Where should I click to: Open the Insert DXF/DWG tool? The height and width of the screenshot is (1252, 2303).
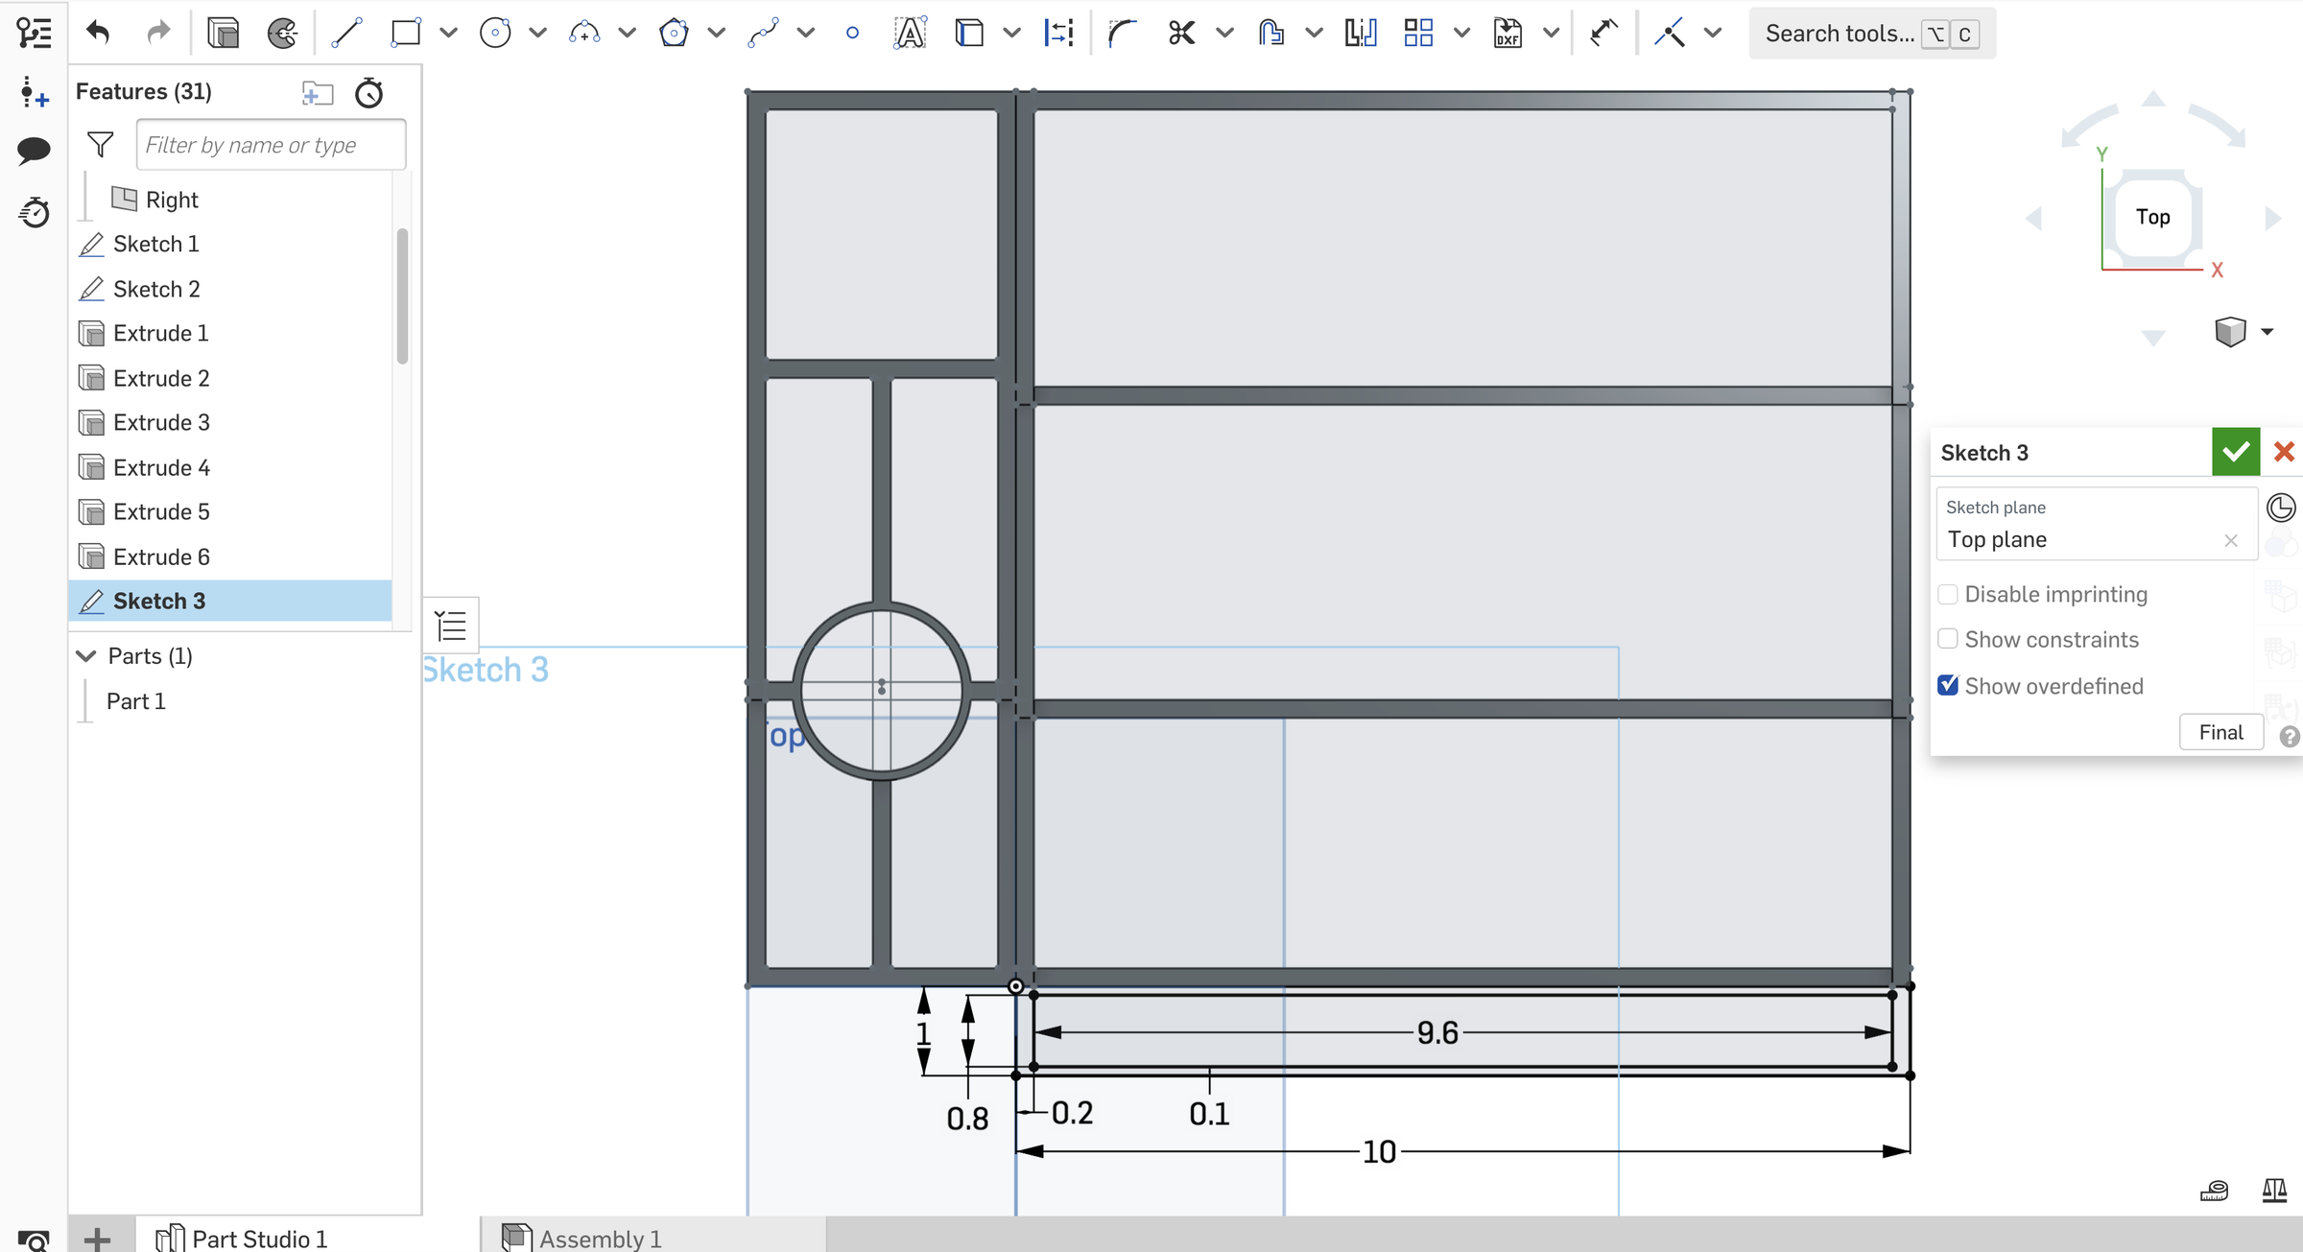[1507, 33]
